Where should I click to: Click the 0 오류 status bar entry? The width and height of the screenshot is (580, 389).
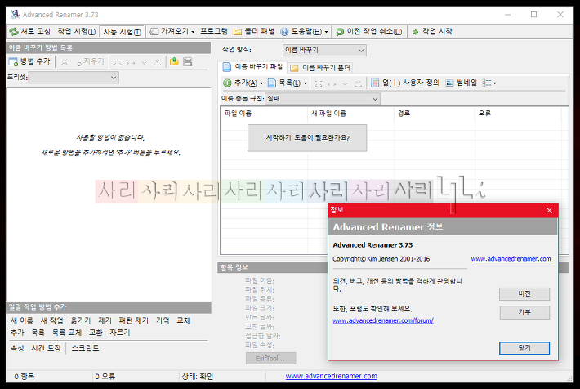[105, 377]
